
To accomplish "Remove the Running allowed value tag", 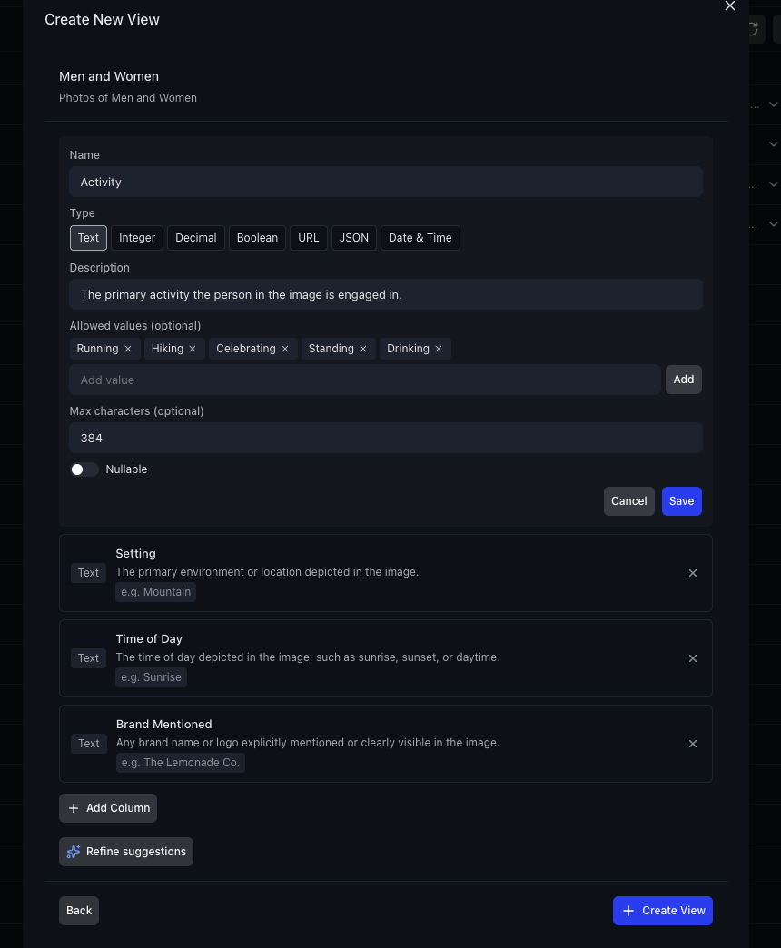I will (x=128, y=350).
